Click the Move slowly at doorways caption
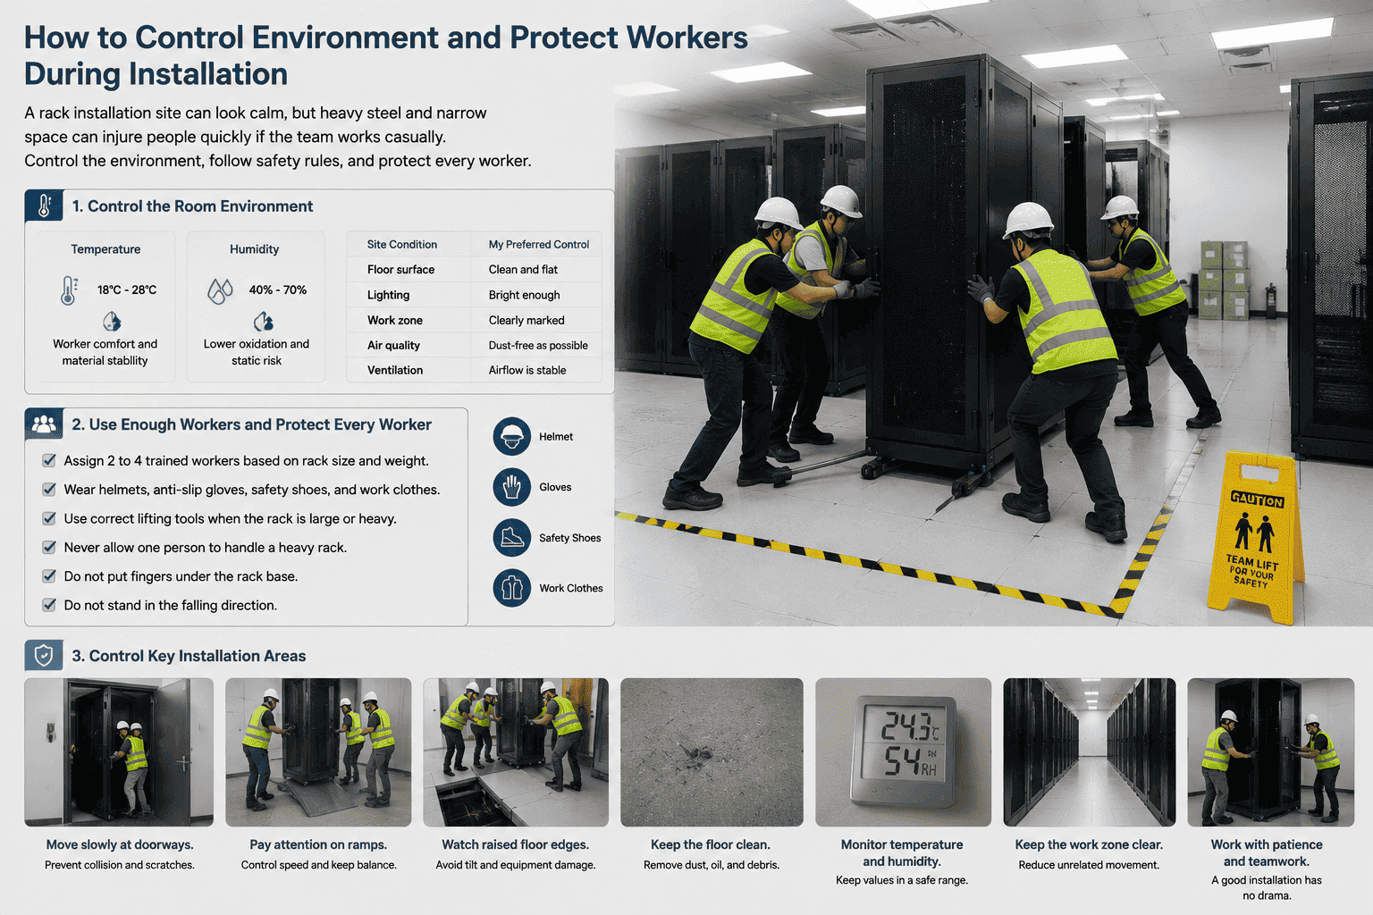Screen dimensions: 1373x915 120,844
